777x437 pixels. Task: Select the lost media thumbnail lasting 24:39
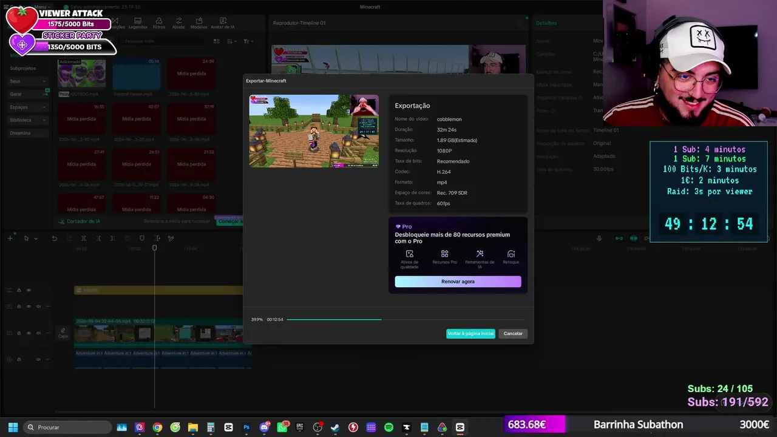pos(191,73)
